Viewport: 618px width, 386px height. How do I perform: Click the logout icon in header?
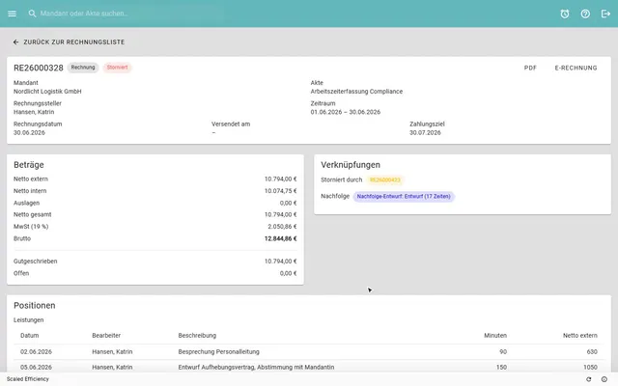click(x=605, y=14)
